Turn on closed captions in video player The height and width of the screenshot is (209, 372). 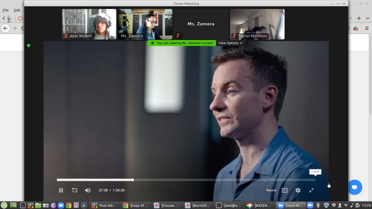[x=285, y=190]
